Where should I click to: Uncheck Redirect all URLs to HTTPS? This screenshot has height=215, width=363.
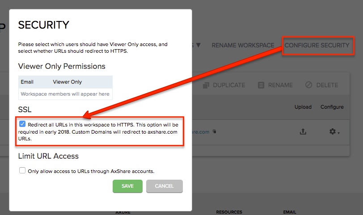[23, 124]
